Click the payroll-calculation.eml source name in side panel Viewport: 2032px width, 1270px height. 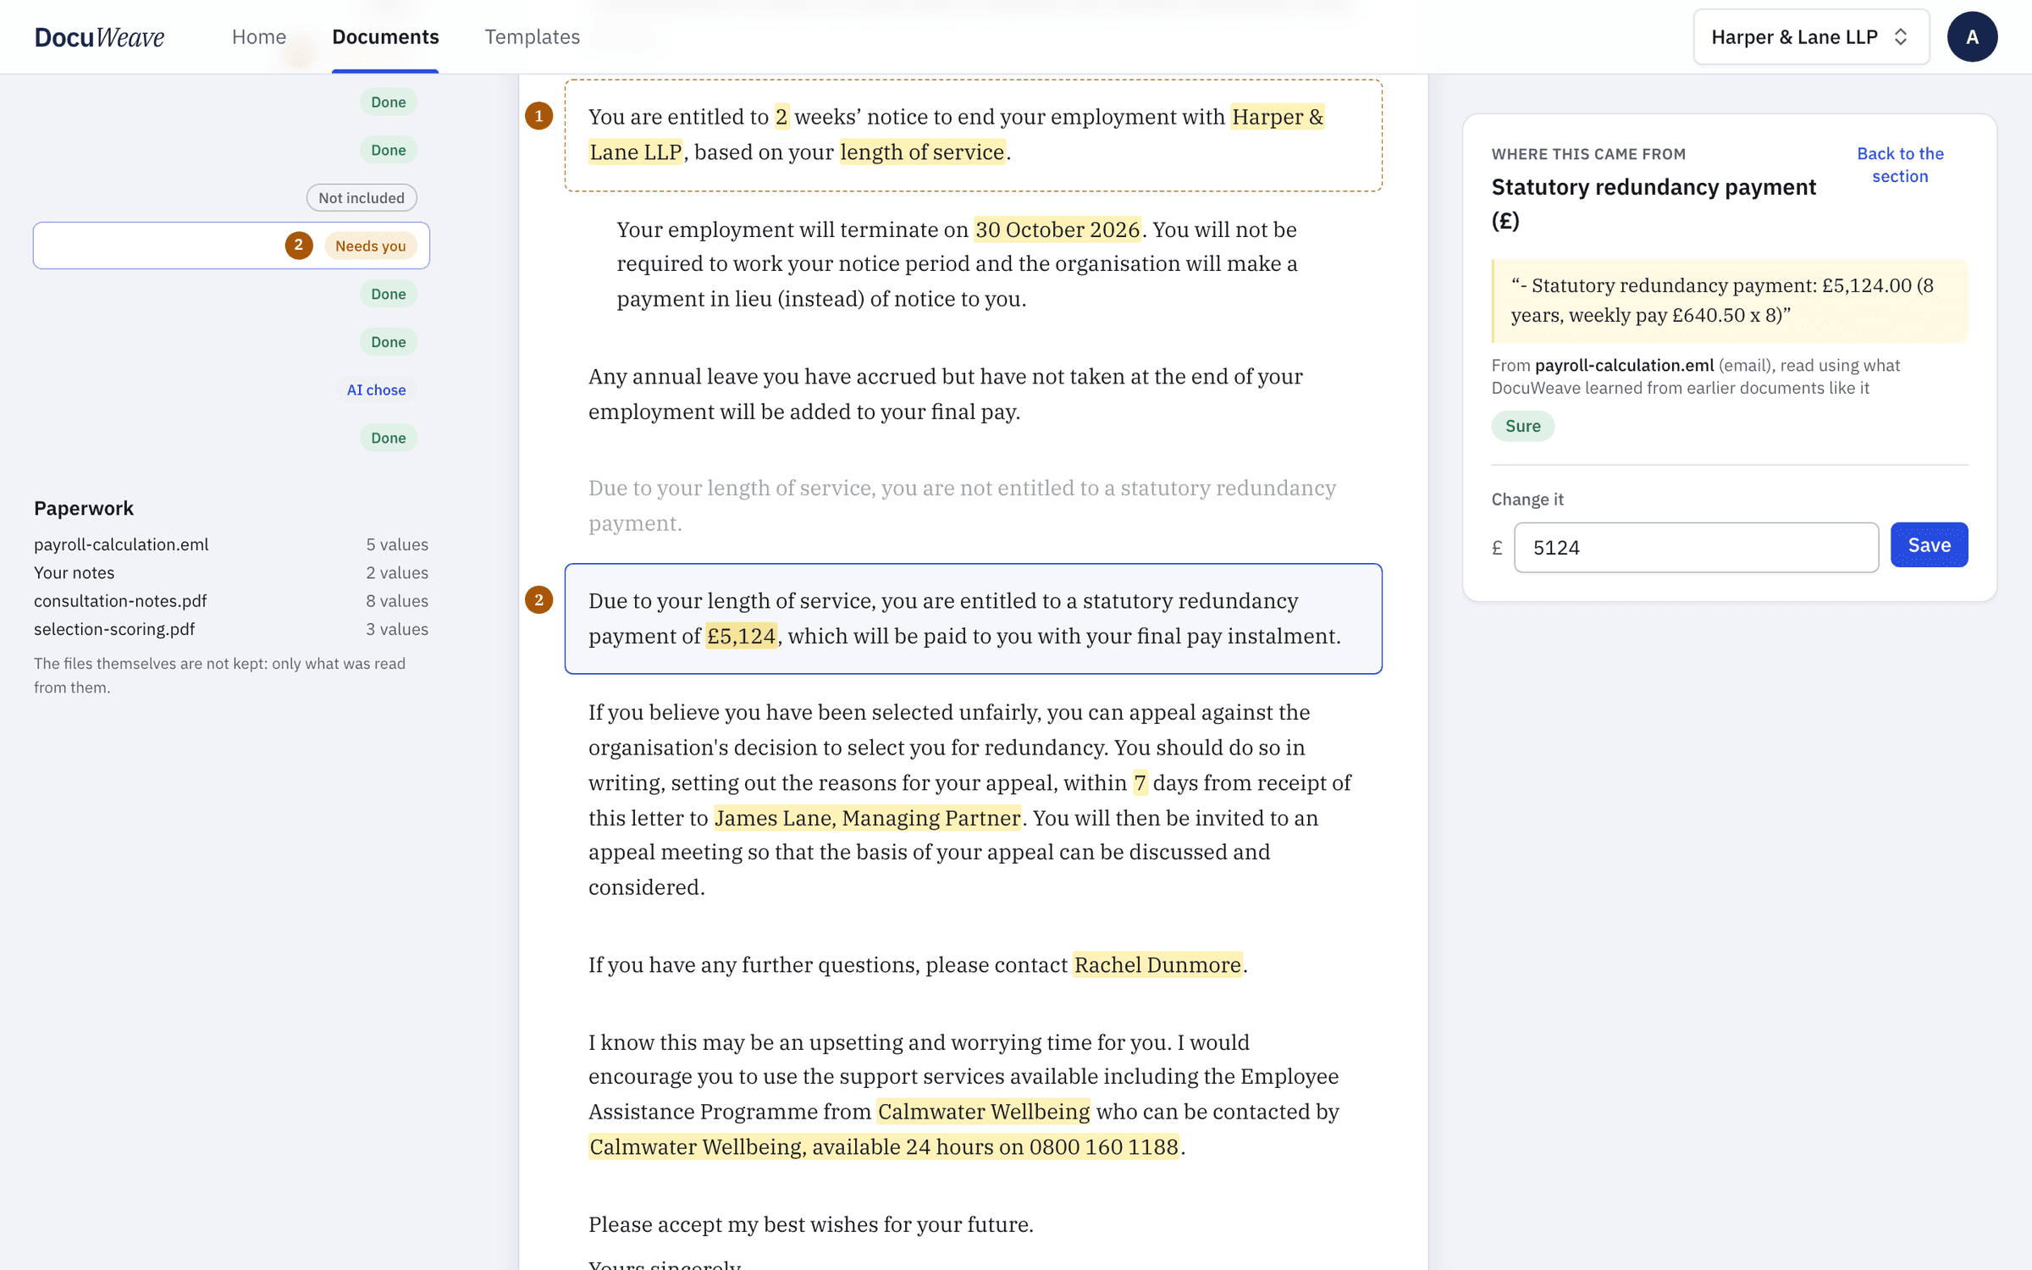pos(1624,365)
